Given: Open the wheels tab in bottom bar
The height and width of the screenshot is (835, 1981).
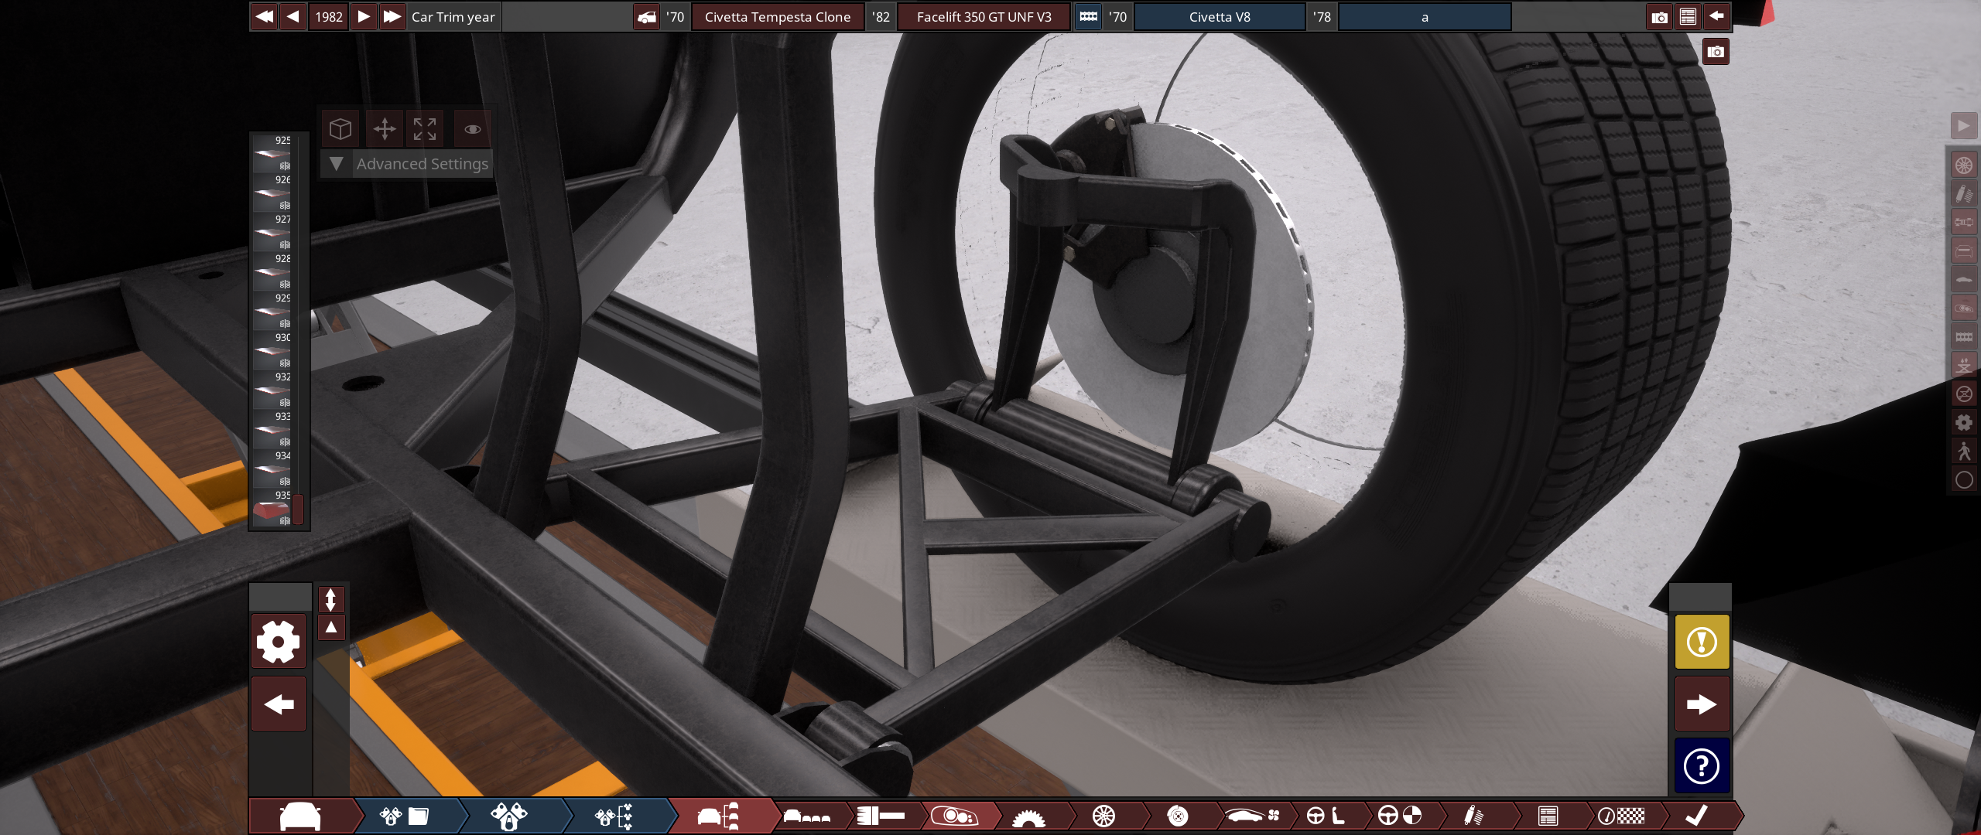Looking at the screenshot, I should pyautogui.click(x=1103, y=816).
